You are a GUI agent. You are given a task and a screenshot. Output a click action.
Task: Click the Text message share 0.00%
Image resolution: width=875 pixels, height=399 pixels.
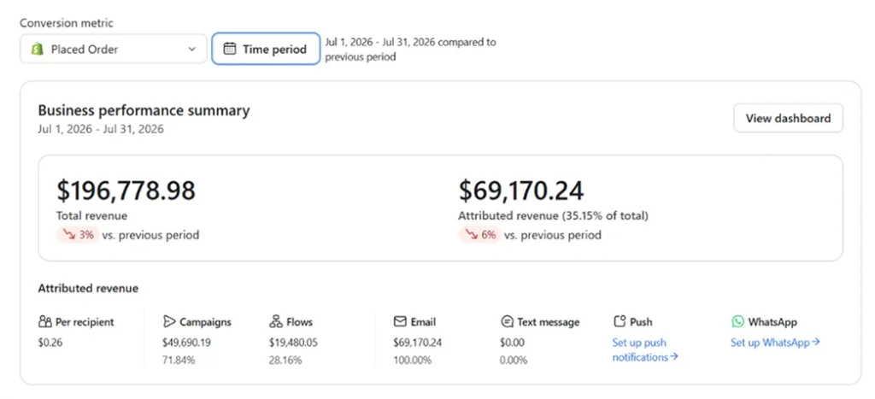click(514, 361)
